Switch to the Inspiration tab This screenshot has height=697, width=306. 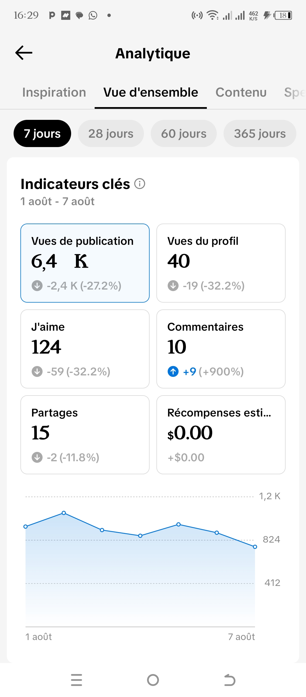tap(54, 92)
